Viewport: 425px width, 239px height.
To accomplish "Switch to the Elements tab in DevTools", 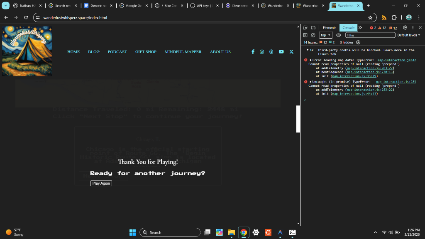I will tap(330, 28).
